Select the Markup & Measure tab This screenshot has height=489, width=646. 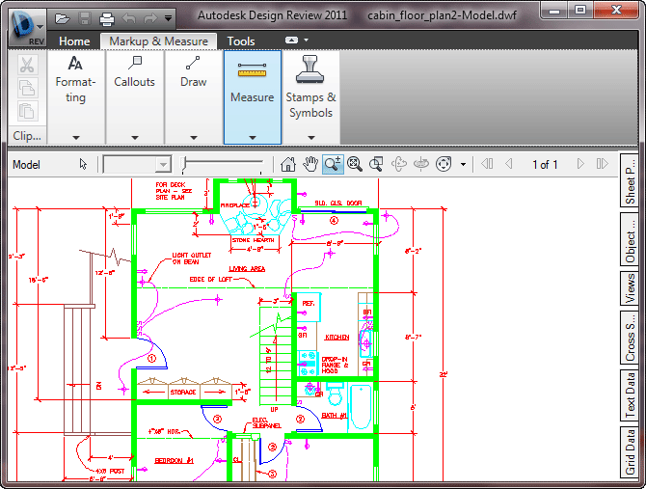159,41
